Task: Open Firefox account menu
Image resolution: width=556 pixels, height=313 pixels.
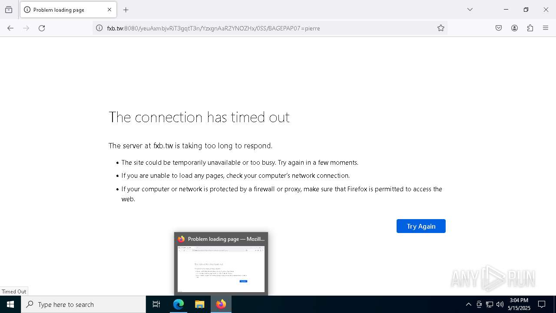Action: [514, 28]
